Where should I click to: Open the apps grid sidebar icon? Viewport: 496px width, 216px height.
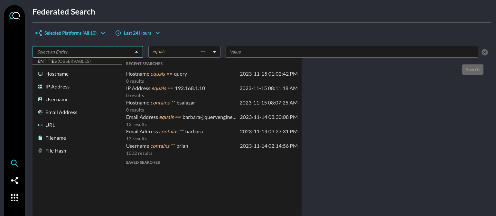pyautogui.click(x=14, y=198)
